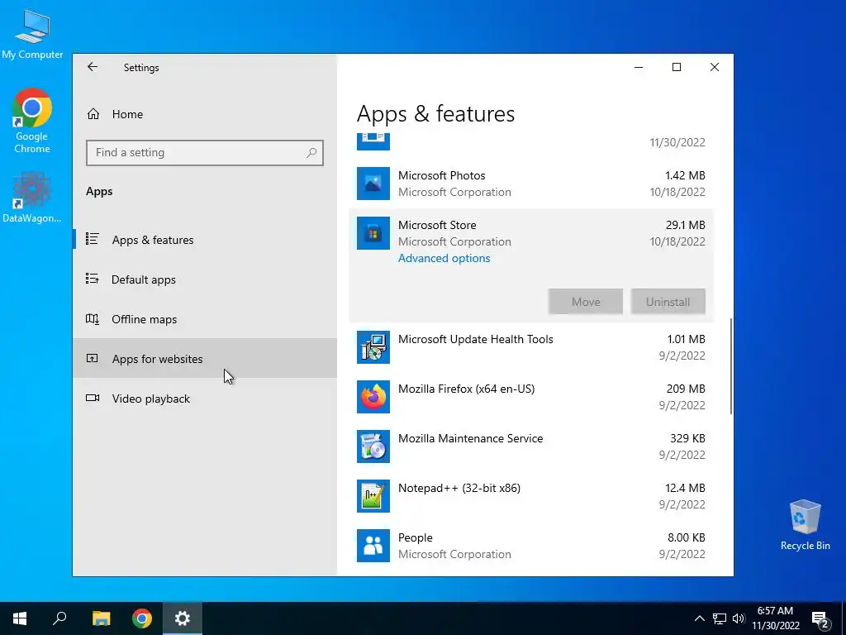
Task: Select the People app entry
Action: coord(531,546)
